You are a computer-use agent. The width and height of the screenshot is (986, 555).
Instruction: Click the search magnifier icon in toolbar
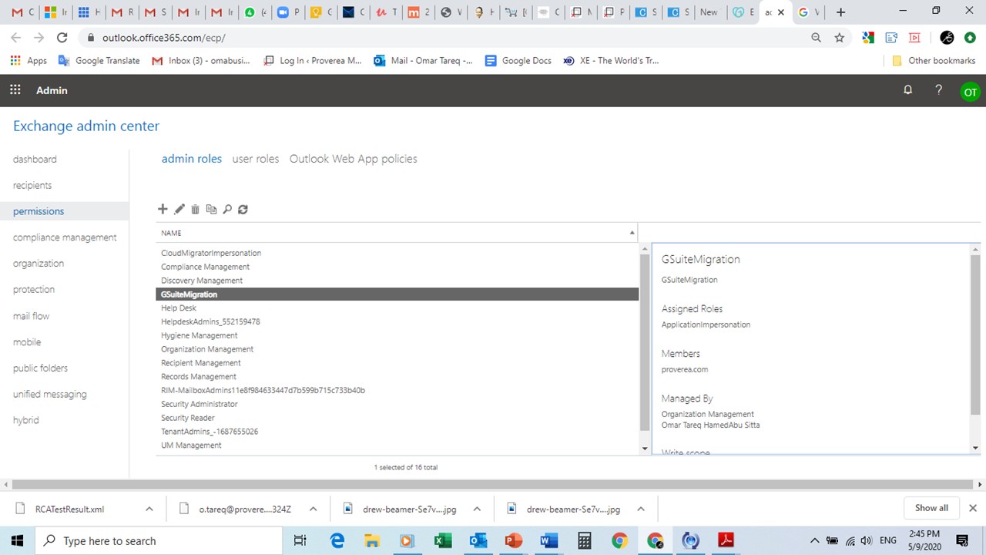pos(227,209)
